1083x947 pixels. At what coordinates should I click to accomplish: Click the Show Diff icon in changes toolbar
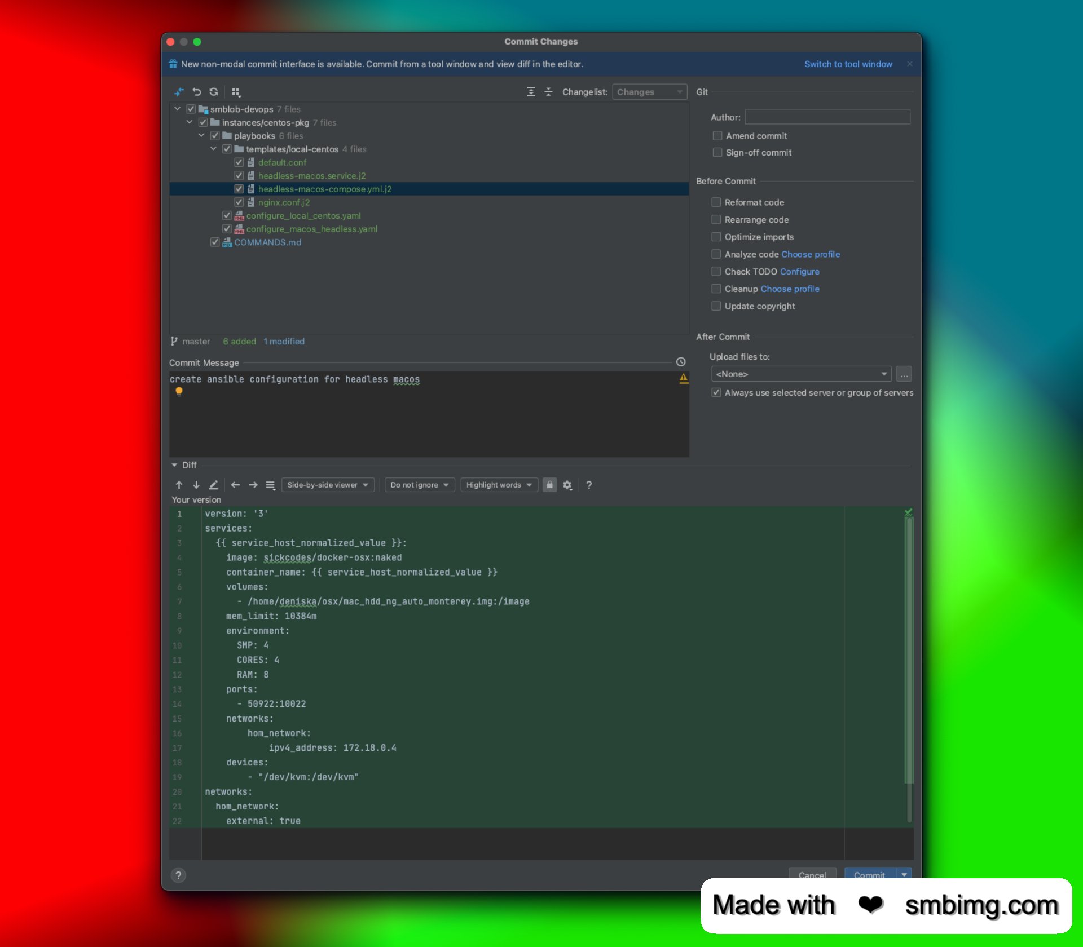pos(179,92)
